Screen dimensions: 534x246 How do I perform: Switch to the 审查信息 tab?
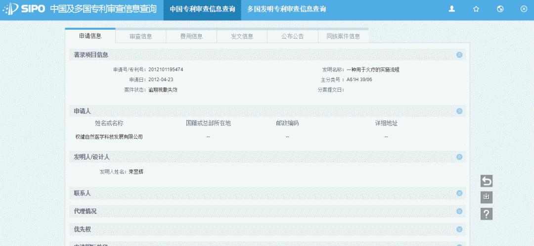point(140,36)
